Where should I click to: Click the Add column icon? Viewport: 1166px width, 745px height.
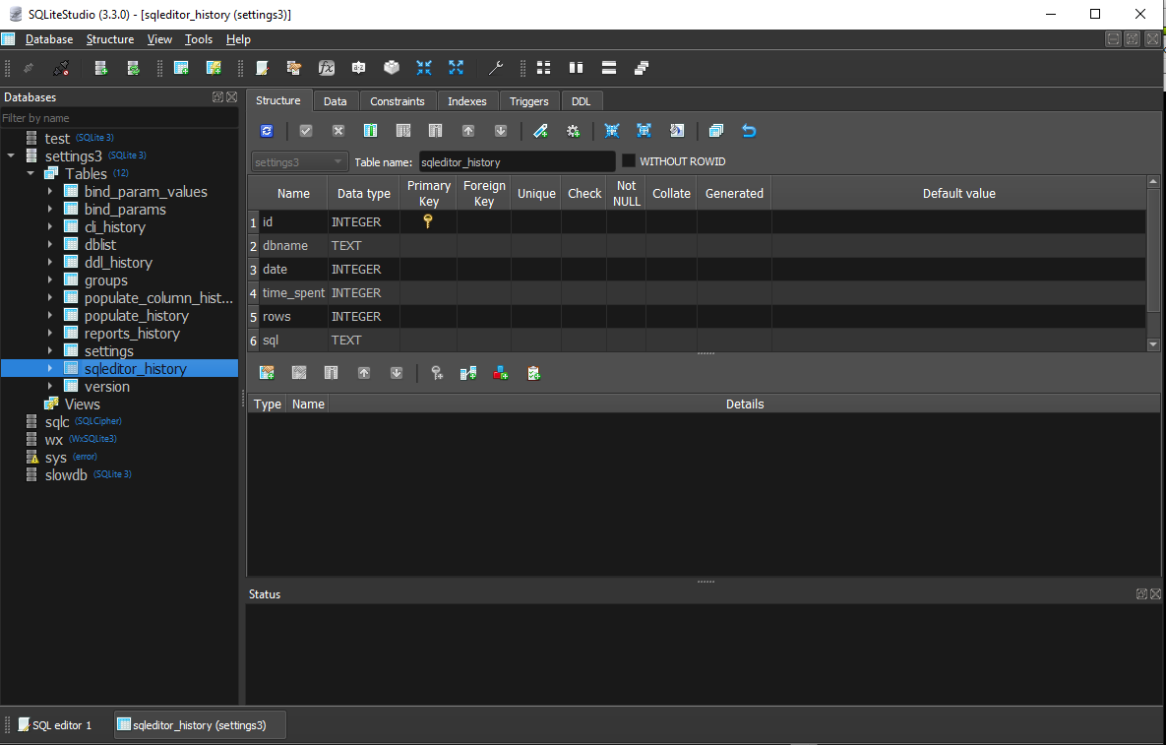(x=371, y=131)
